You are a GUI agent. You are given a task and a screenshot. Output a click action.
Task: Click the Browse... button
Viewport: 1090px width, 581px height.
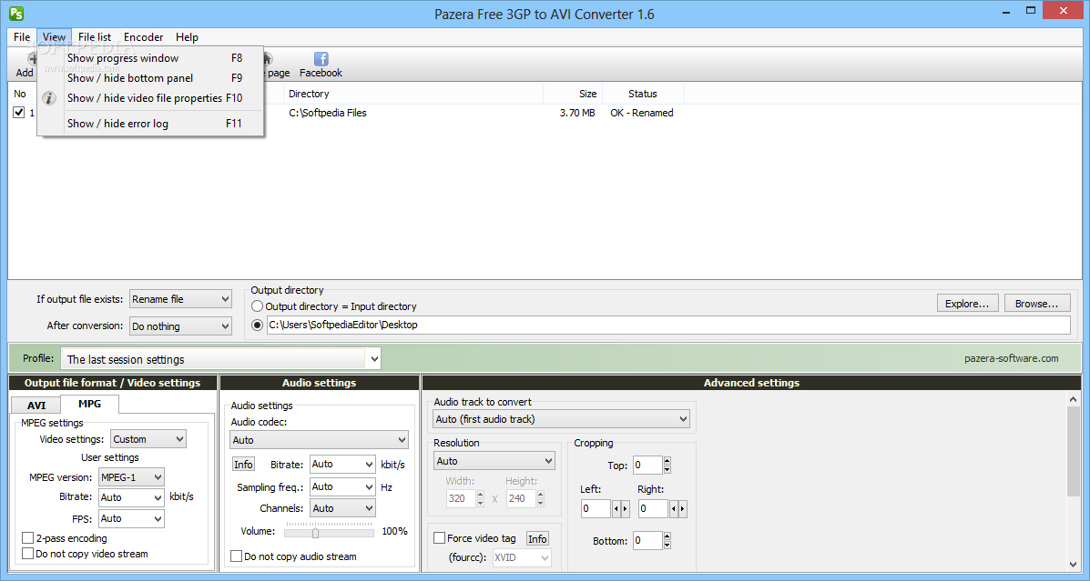pyautogui.click(x=1036, y=304)
